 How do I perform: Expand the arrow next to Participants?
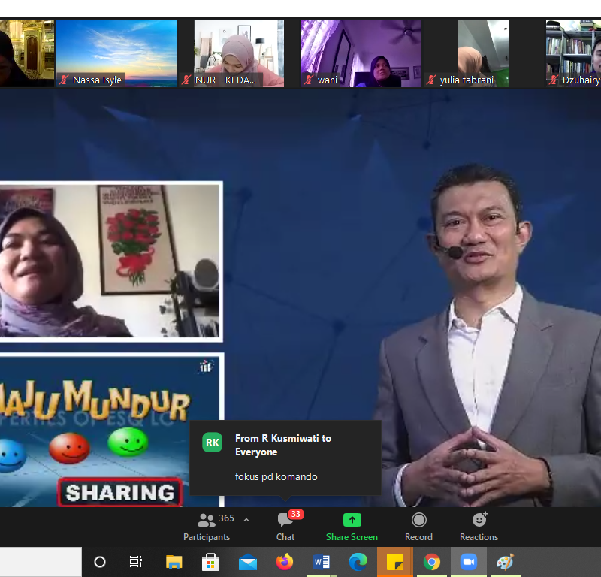pyautogui.click(x=246, y=520)
